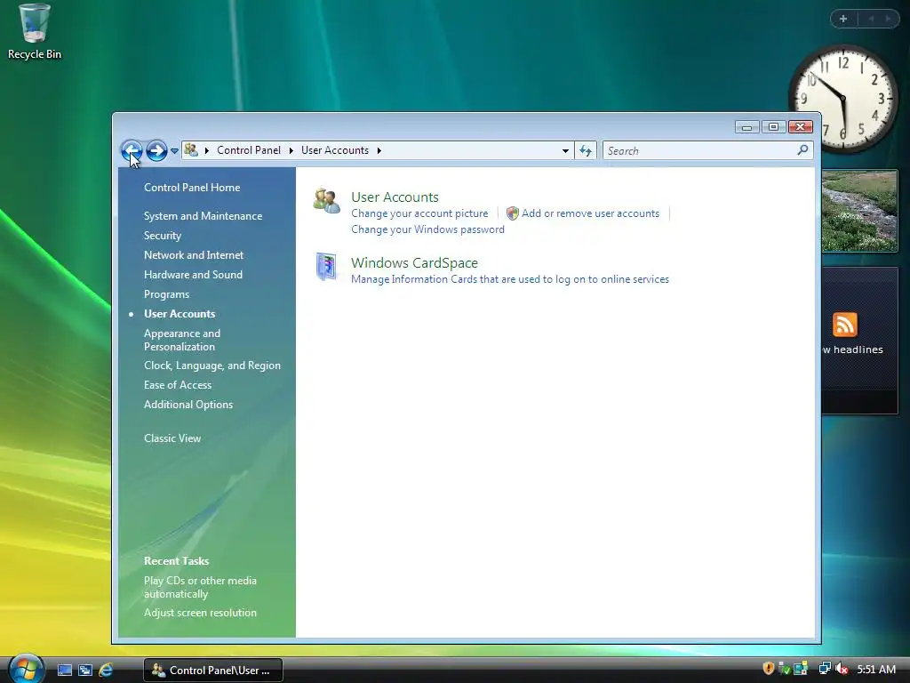
Task: Open Hardware and Sound category
Action: pos(193,275)
